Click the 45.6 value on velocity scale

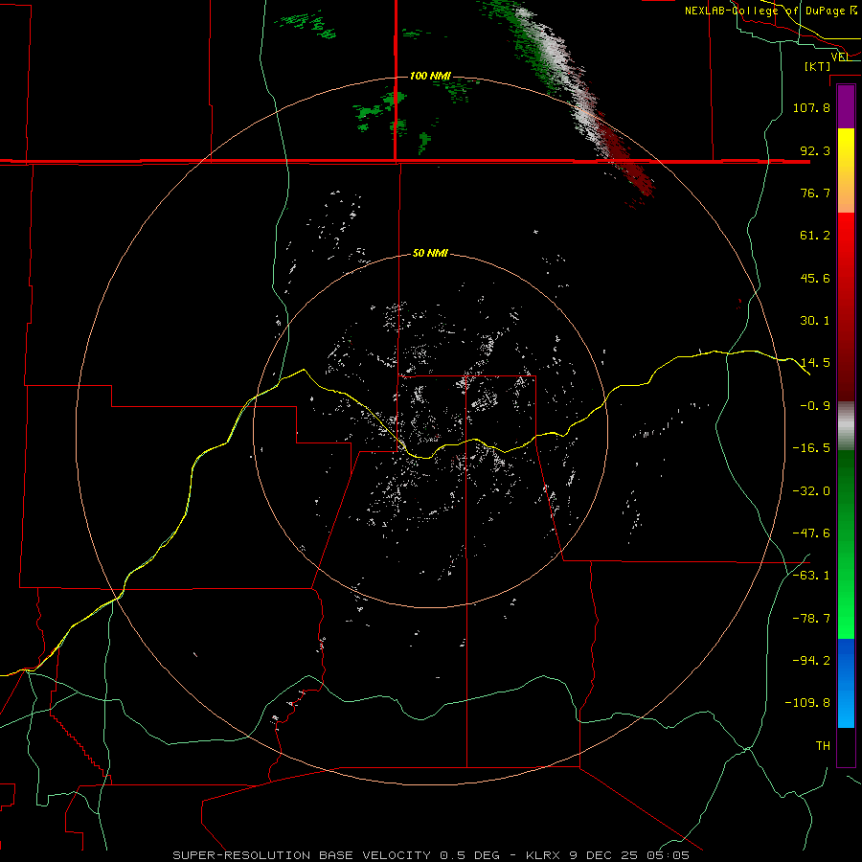tap(815, 278)
